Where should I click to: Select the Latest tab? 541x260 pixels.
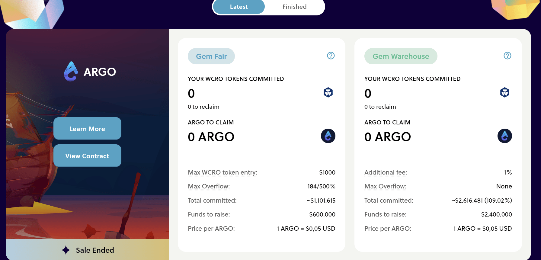coord(239,7)
